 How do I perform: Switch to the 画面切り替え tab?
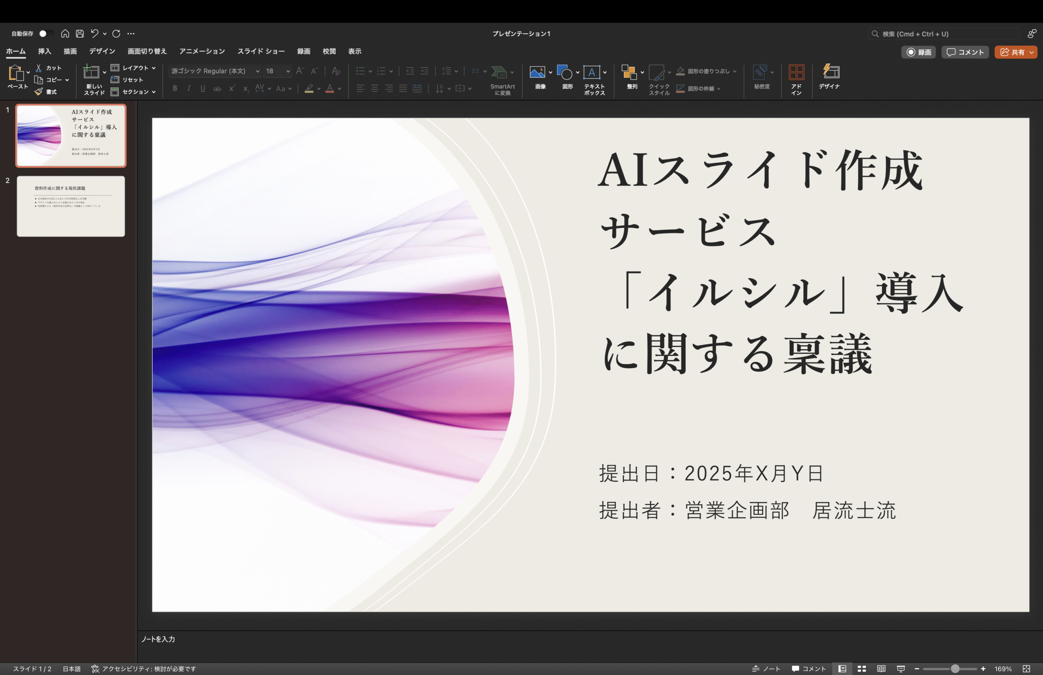[x=147, y=51]
